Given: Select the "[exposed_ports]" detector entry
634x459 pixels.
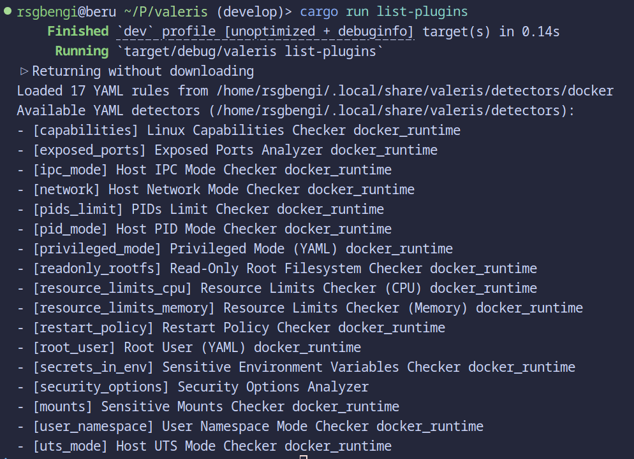Looking at the screenshot, I should click(89, 150).
